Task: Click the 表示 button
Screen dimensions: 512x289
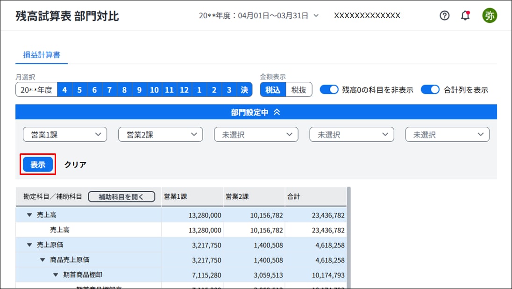Action: click(38, 165)
